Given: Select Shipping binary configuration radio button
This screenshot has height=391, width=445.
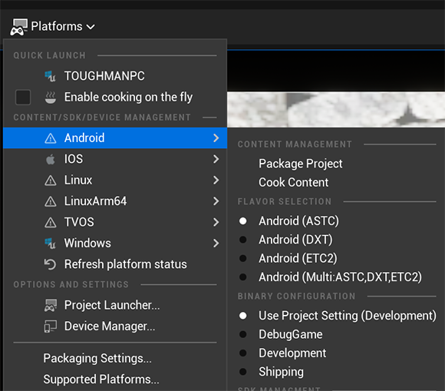Looking at the screenshot, I should click(x=243, y=372).
